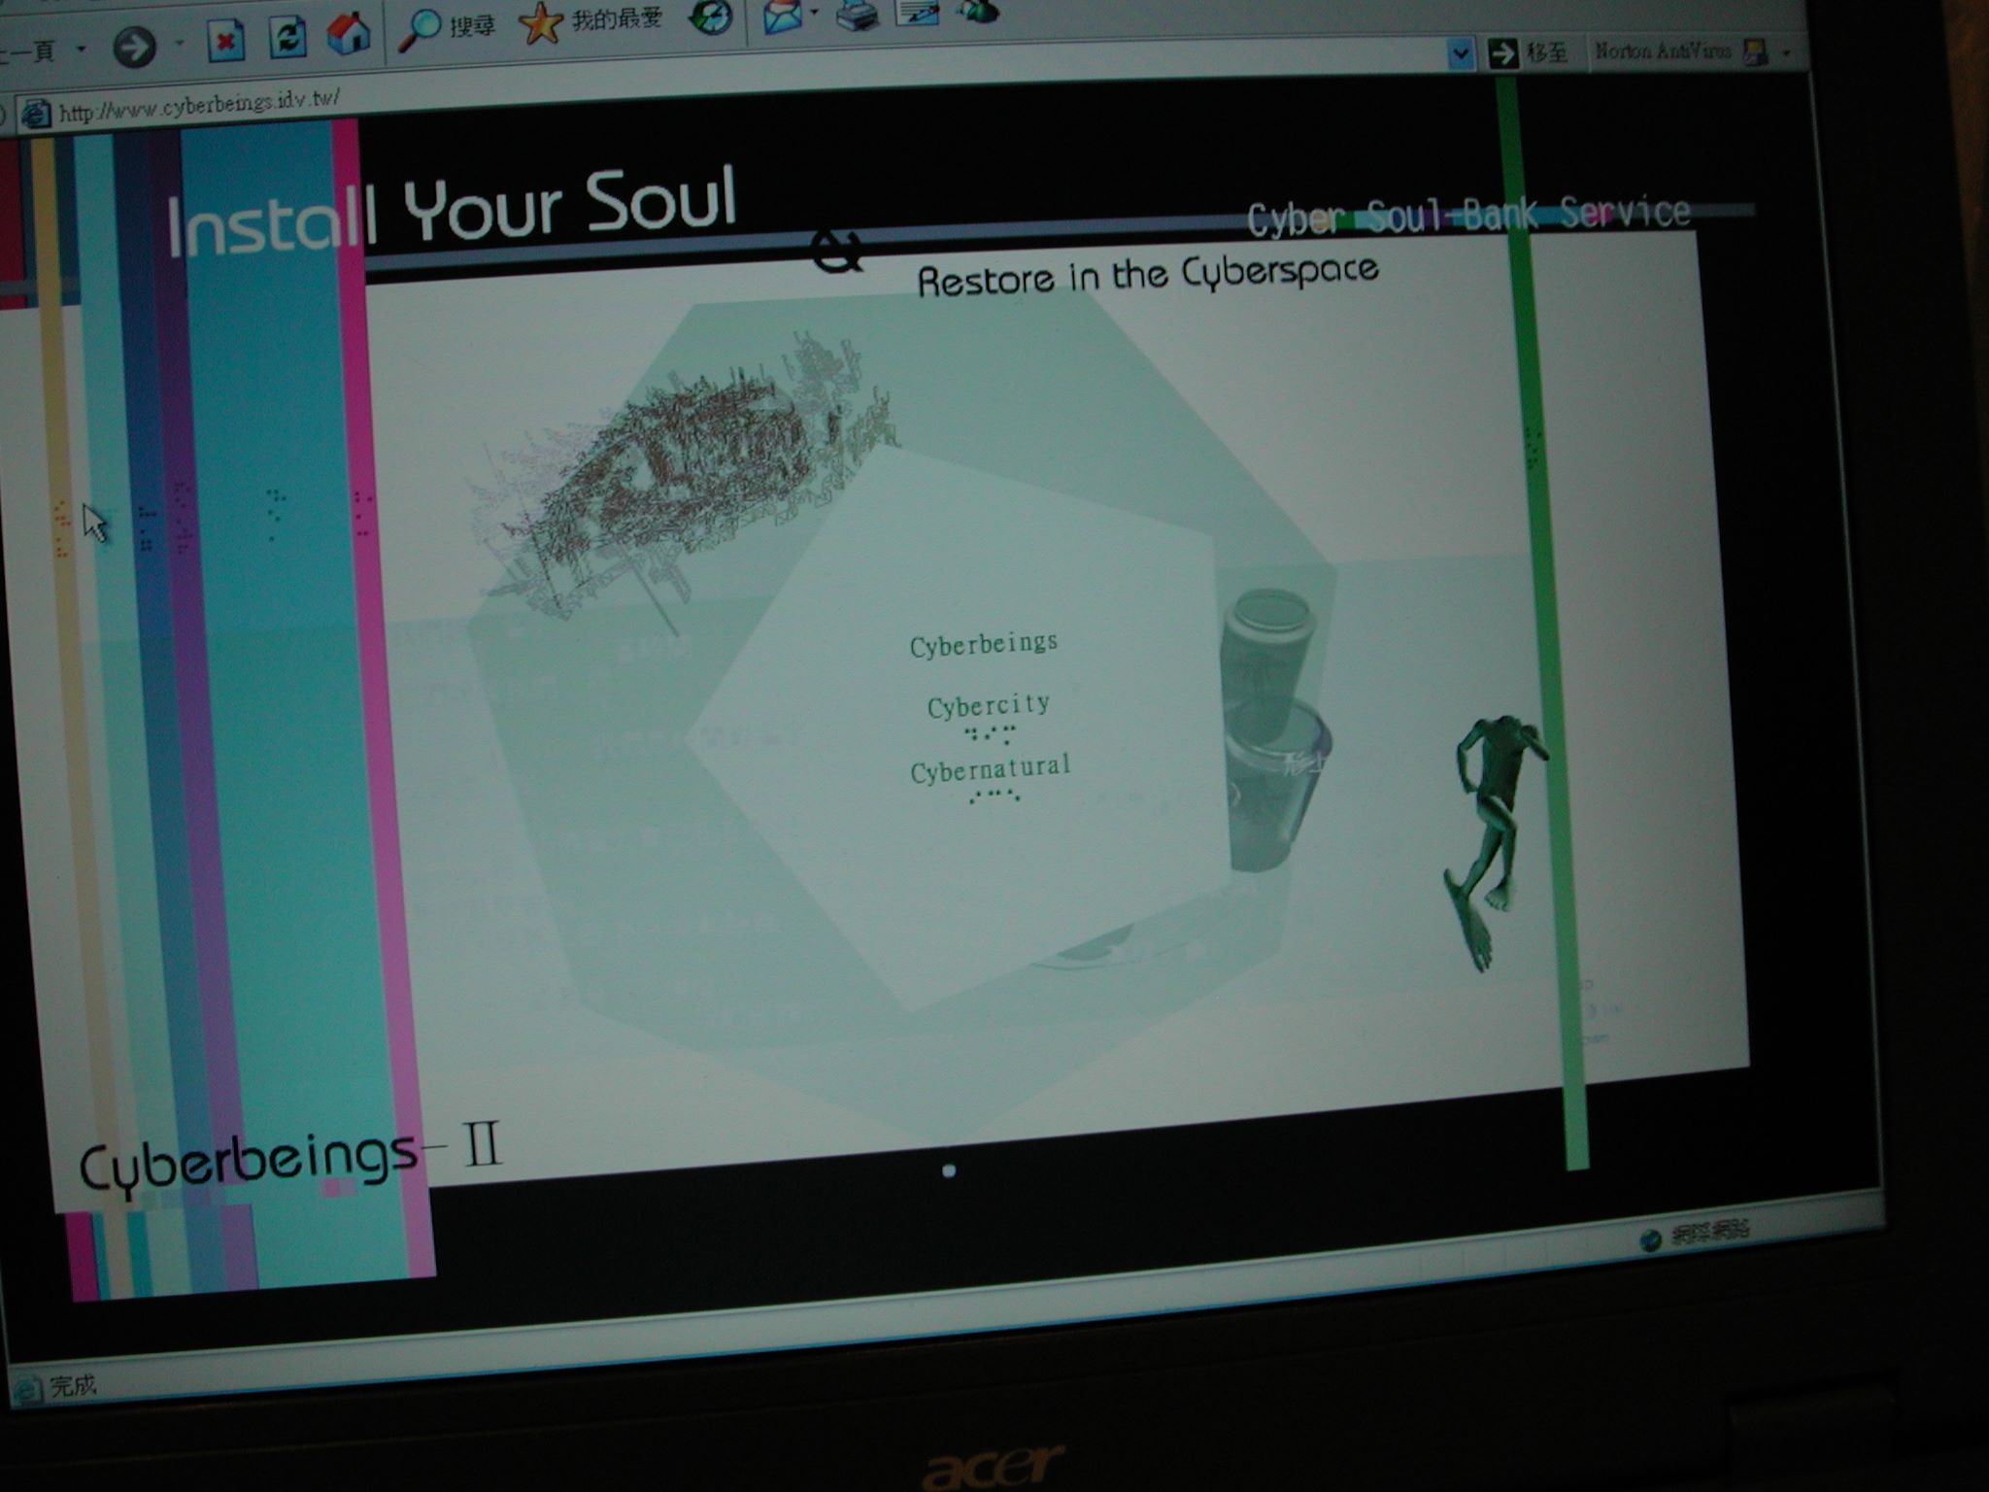Viewport: 1989px width, 1492px height.
Task: Click the 搜尋 search label in toolbar
Action: coord(472,24)
